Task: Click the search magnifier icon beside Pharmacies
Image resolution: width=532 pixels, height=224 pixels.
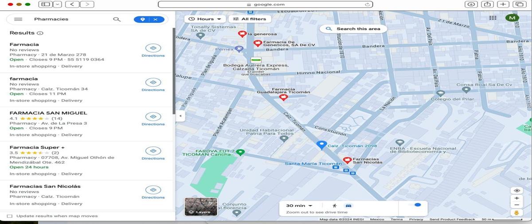Action: pyautogui.click(x=117, y=19)
